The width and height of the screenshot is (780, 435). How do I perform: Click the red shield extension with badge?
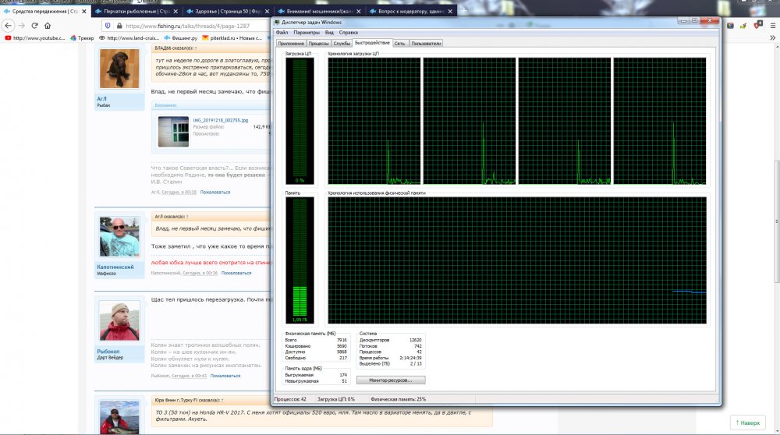(758, 25)
